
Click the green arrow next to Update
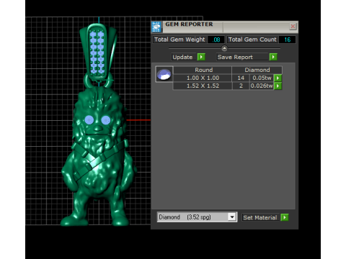pyautogui.click(x=201, y=57)
